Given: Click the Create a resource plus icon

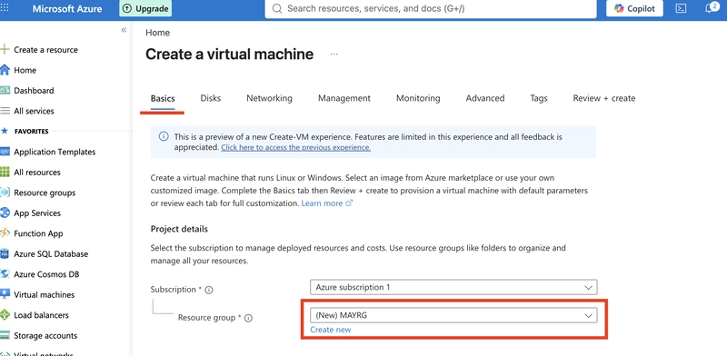Looking at the screenshot, I should pyautogui.click(x=5, y=50).
